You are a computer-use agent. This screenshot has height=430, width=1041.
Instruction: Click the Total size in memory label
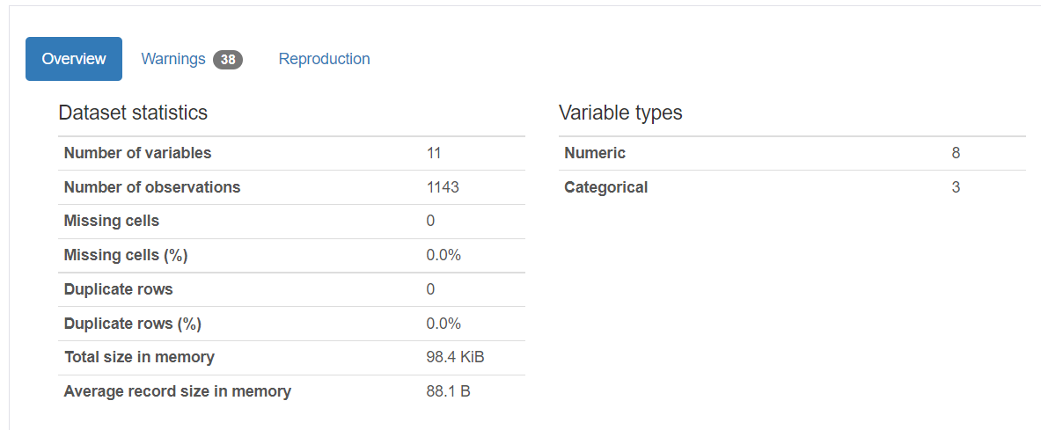139,357
